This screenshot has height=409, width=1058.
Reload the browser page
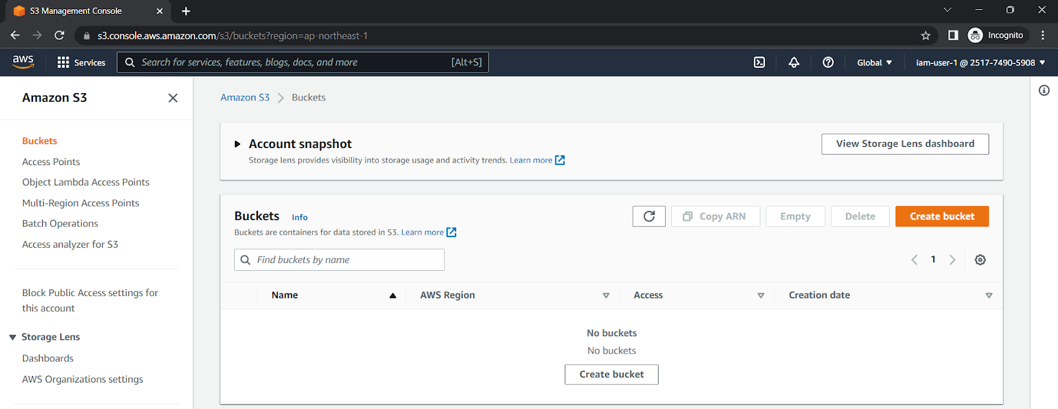[x=60, y=36]
